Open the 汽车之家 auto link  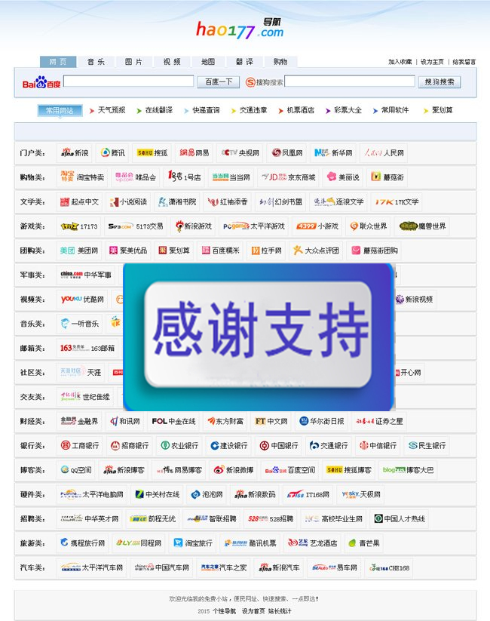[x=224, y=567]
